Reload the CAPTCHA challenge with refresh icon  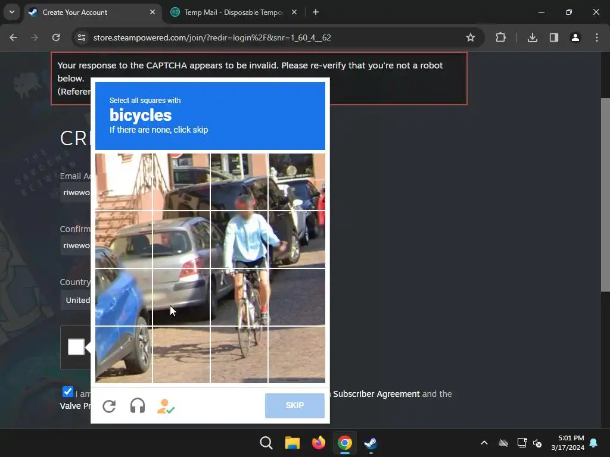tap(110, 406)
